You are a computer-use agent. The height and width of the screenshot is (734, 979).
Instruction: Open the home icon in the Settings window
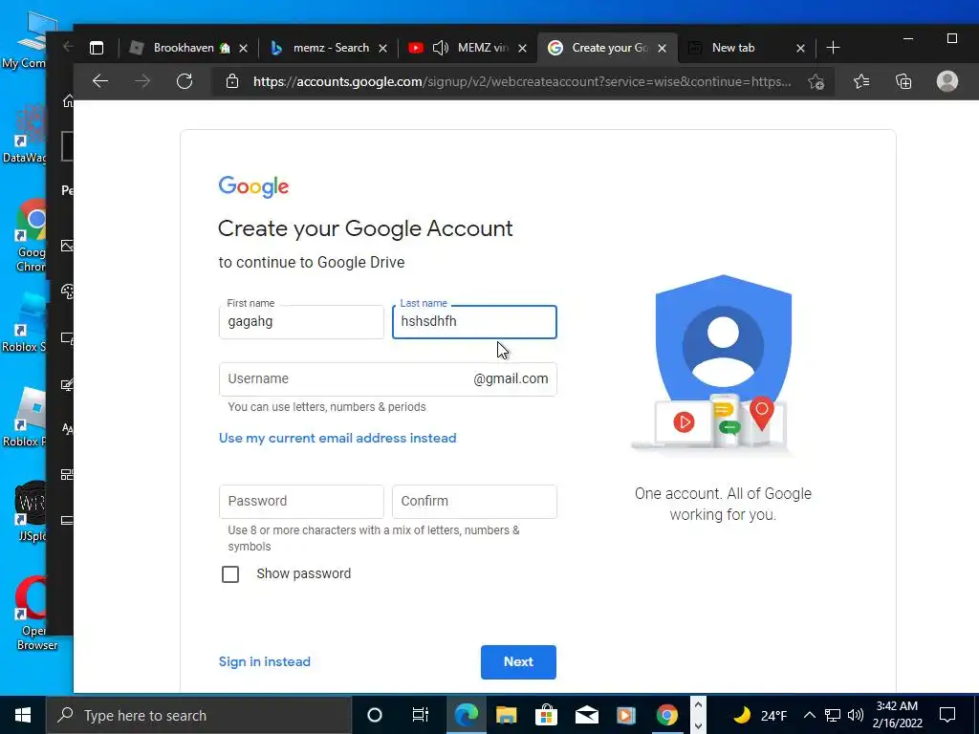click(x=68, y=100)
